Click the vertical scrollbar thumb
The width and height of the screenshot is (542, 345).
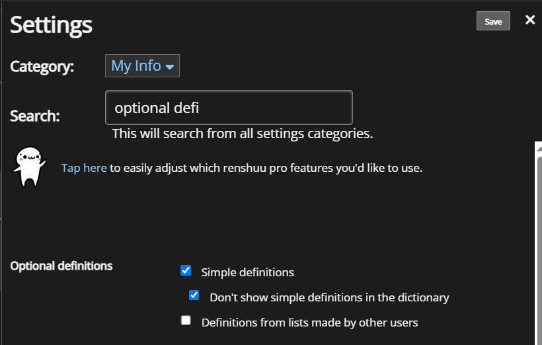[x=539, y=249]
